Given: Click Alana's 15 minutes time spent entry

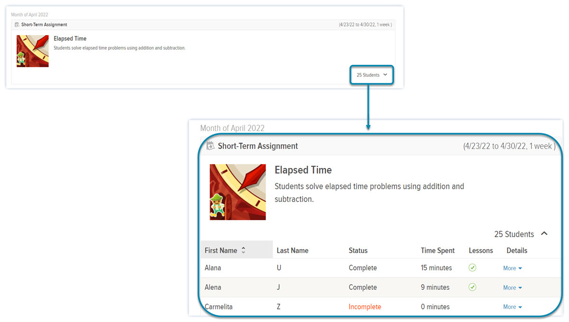Looking at the screenshot, I should [x=437, y=268].
